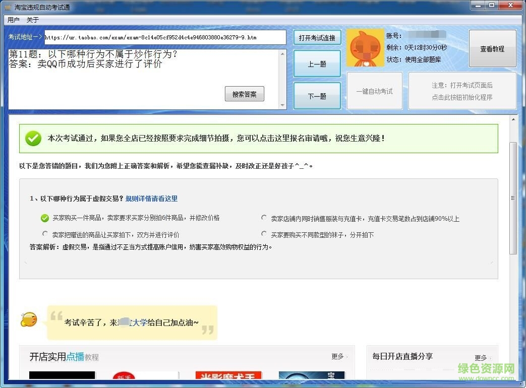Click the 一键自动考试 button
This screenshot has width=526, height=388.
click(374, 91)
